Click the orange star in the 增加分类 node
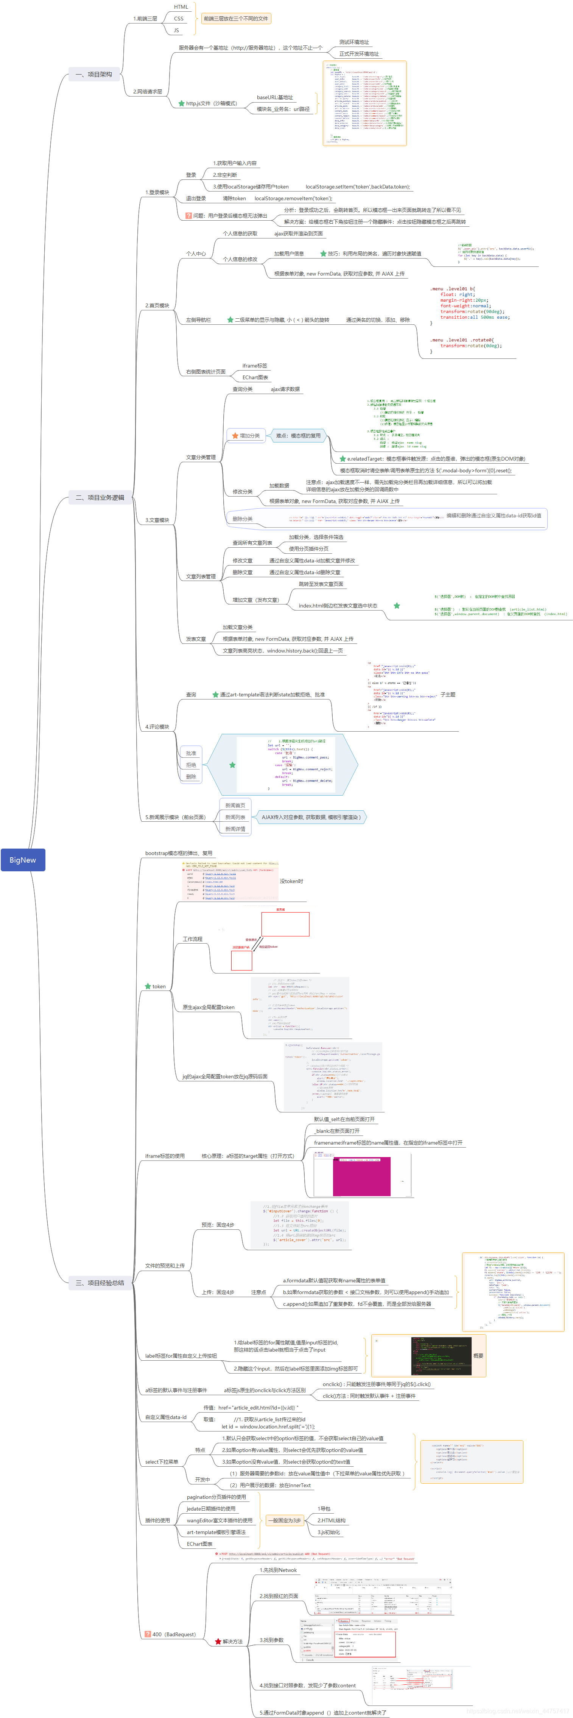The width and height of the screenshot is (573, 1718). pyautogui.click(x=235, y=436)
